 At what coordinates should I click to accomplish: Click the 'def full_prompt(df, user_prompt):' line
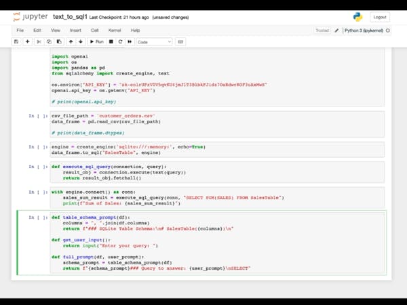[x=98, y=257]
